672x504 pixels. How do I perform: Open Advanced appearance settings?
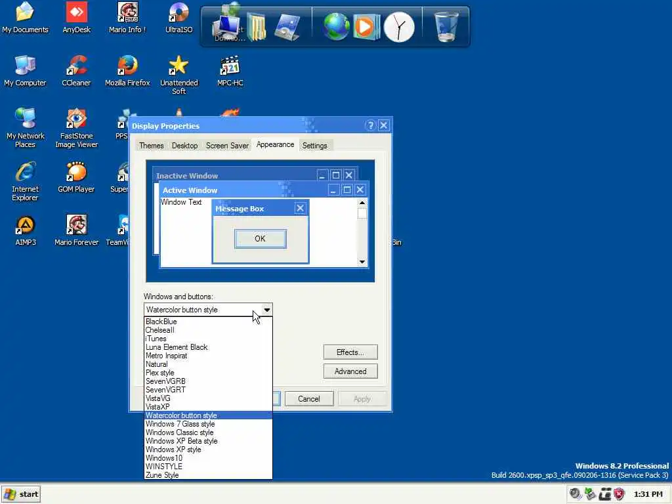pyautogui.click(x=350, y=371)
